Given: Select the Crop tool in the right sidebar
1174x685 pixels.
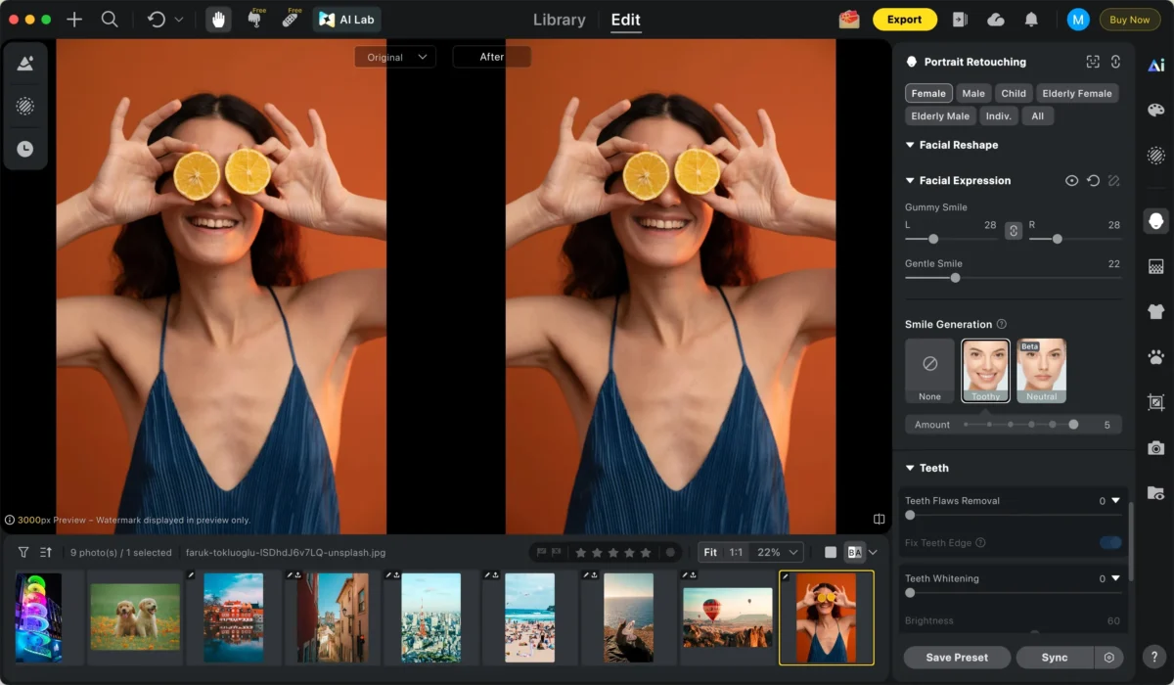Looking at the screenshot, I should point(1155,402).
